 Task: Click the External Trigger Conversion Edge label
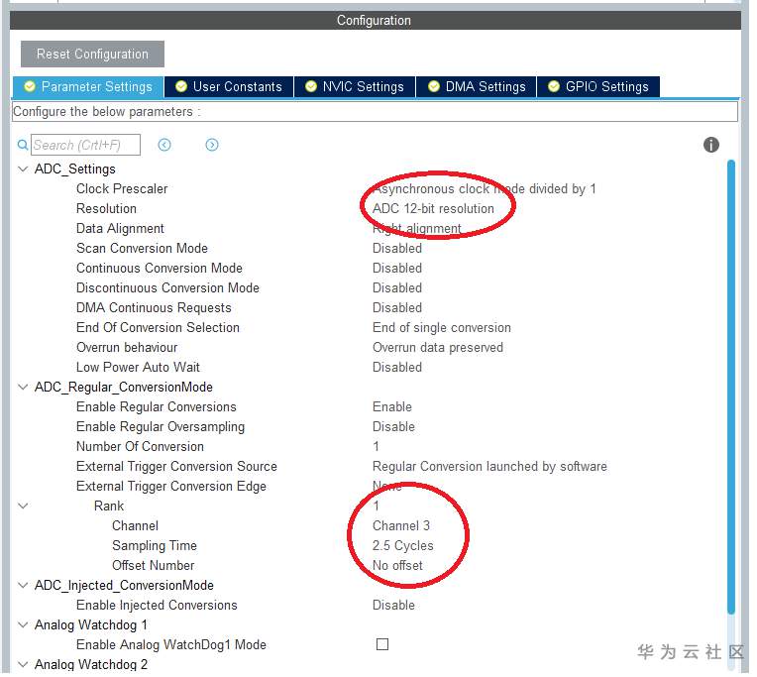click(171, 486)
